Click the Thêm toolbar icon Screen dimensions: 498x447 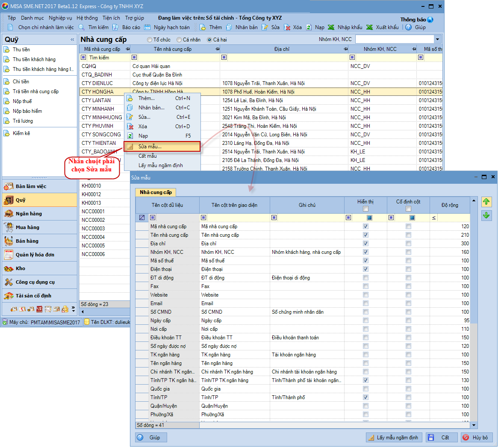(203, 27)
